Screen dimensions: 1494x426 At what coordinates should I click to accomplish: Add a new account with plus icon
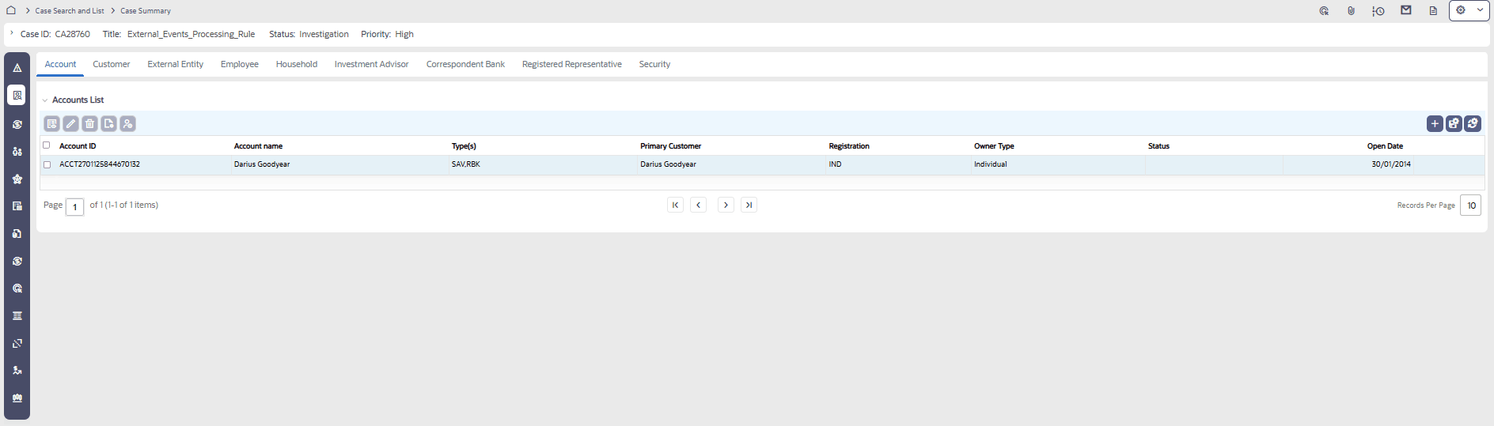pos(1435,123)
